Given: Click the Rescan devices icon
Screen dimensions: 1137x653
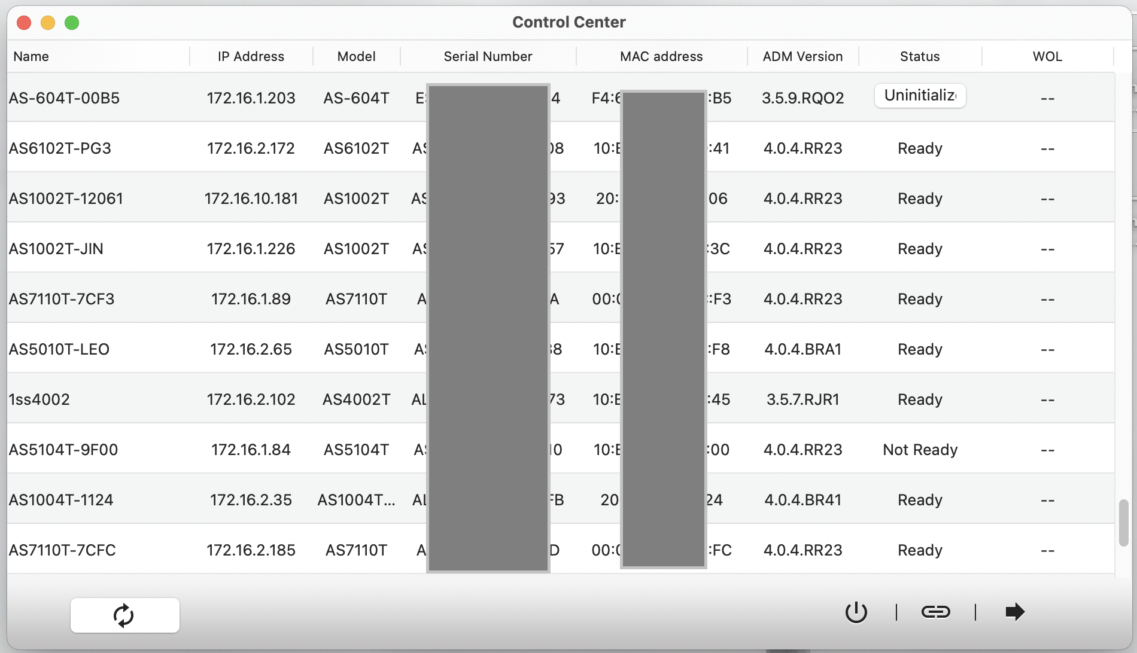Looking at the screenshot, I should [124, 615].
